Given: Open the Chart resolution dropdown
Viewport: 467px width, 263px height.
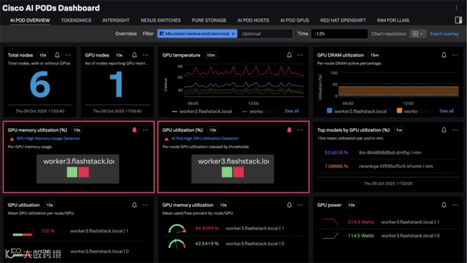Looking at the screenshot, I should pos(418,33).
